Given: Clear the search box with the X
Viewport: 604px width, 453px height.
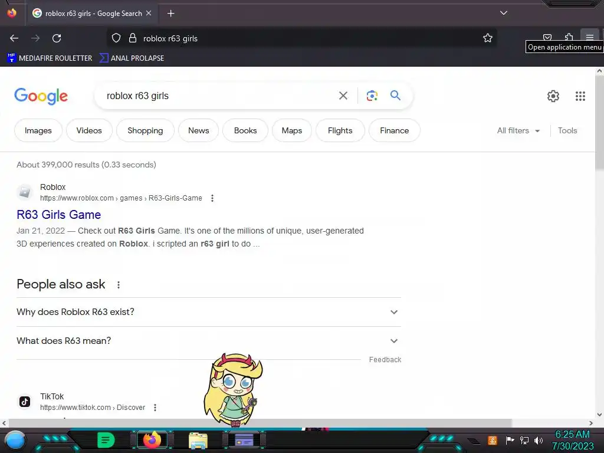Looking at the screenshot, I should click(343, 96).
